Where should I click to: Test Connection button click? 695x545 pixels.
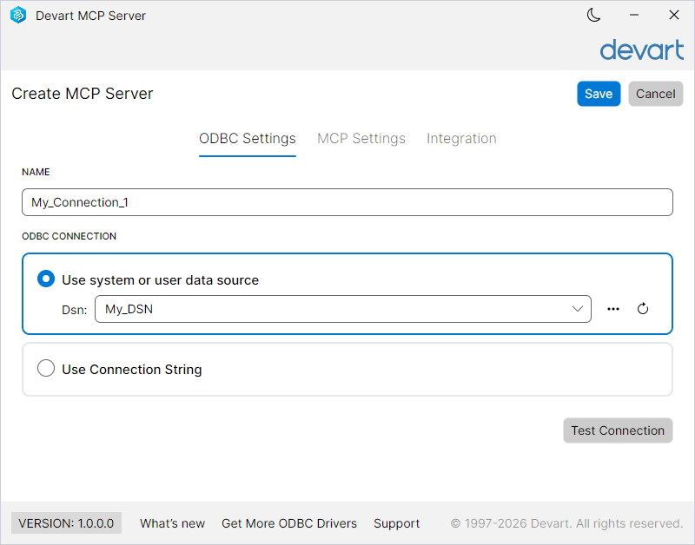pyautogui.click(x=618, y=430)
